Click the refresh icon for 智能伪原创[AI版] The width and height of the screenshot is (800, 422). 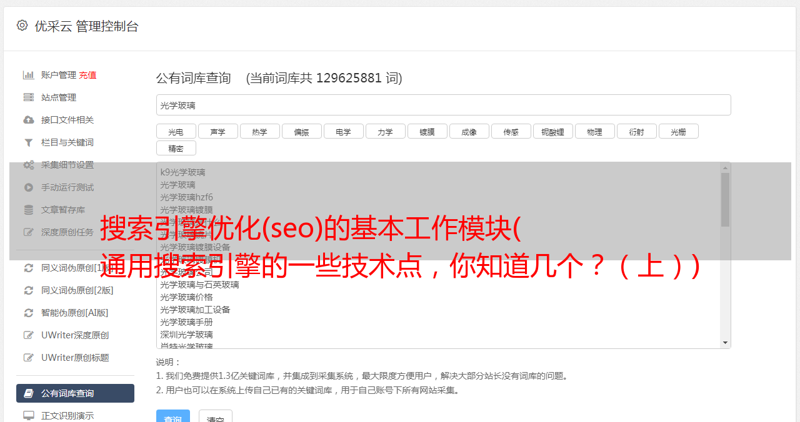coord(29,313)
